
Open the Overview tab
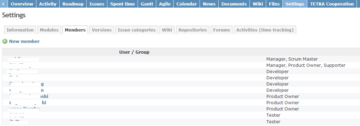pyautogui.click(x=22, y=4)
